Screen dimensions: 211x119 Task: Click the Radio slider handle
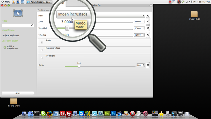pos(79,66)
